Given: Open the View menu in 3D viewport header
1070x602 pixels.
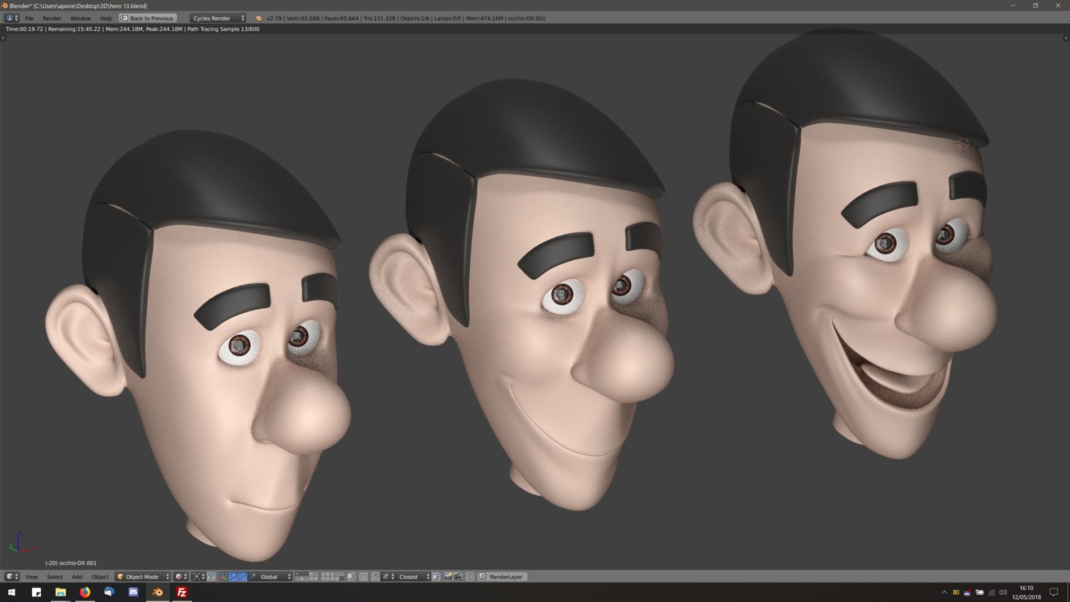Looking at the screenshot, I should 31,577.
